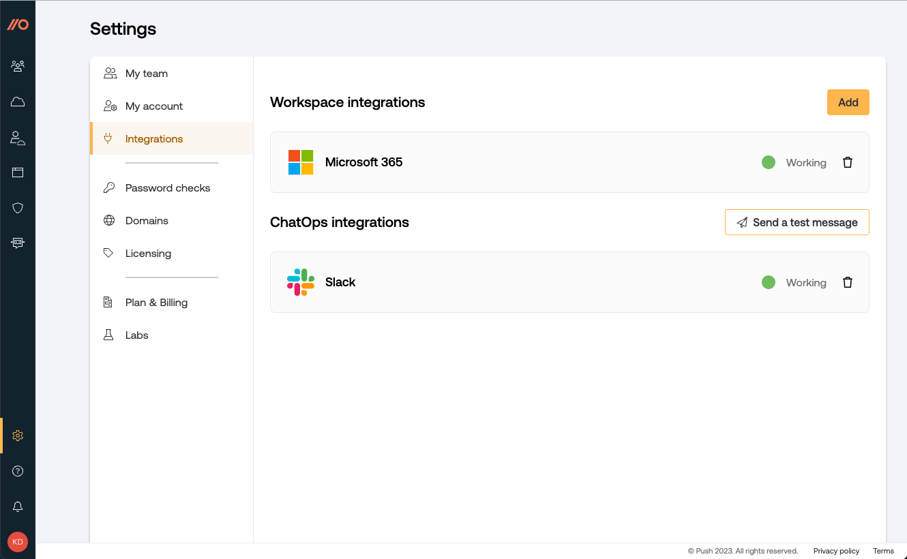Open Plan & Billing settings

click(x=172, y=302)
